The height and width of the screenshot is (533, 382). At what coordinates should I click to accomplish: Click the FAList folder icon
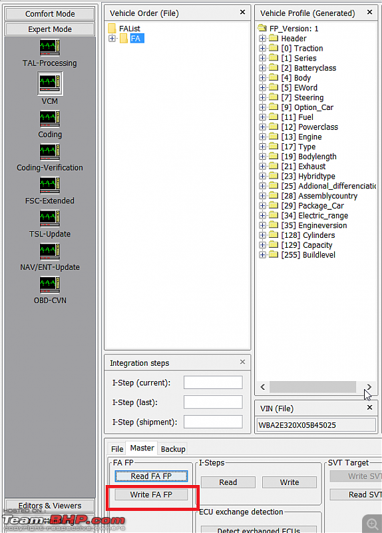pos(112,28)
